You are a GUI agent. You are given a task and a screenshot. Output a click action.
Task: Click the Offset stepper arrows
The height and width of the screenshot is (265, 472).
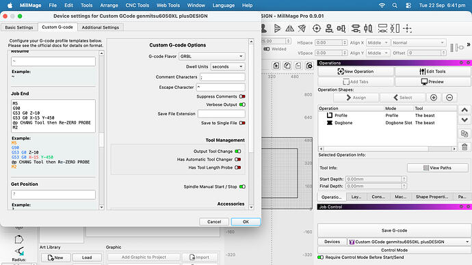click(x=443, y=53)
